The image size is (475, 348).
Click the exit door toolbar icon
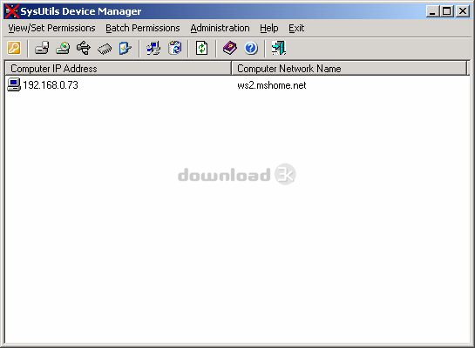[x=279, y=48]
